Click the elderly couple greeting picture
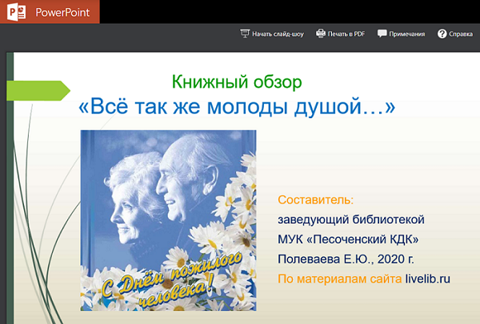480x324 pixels. 168,220
